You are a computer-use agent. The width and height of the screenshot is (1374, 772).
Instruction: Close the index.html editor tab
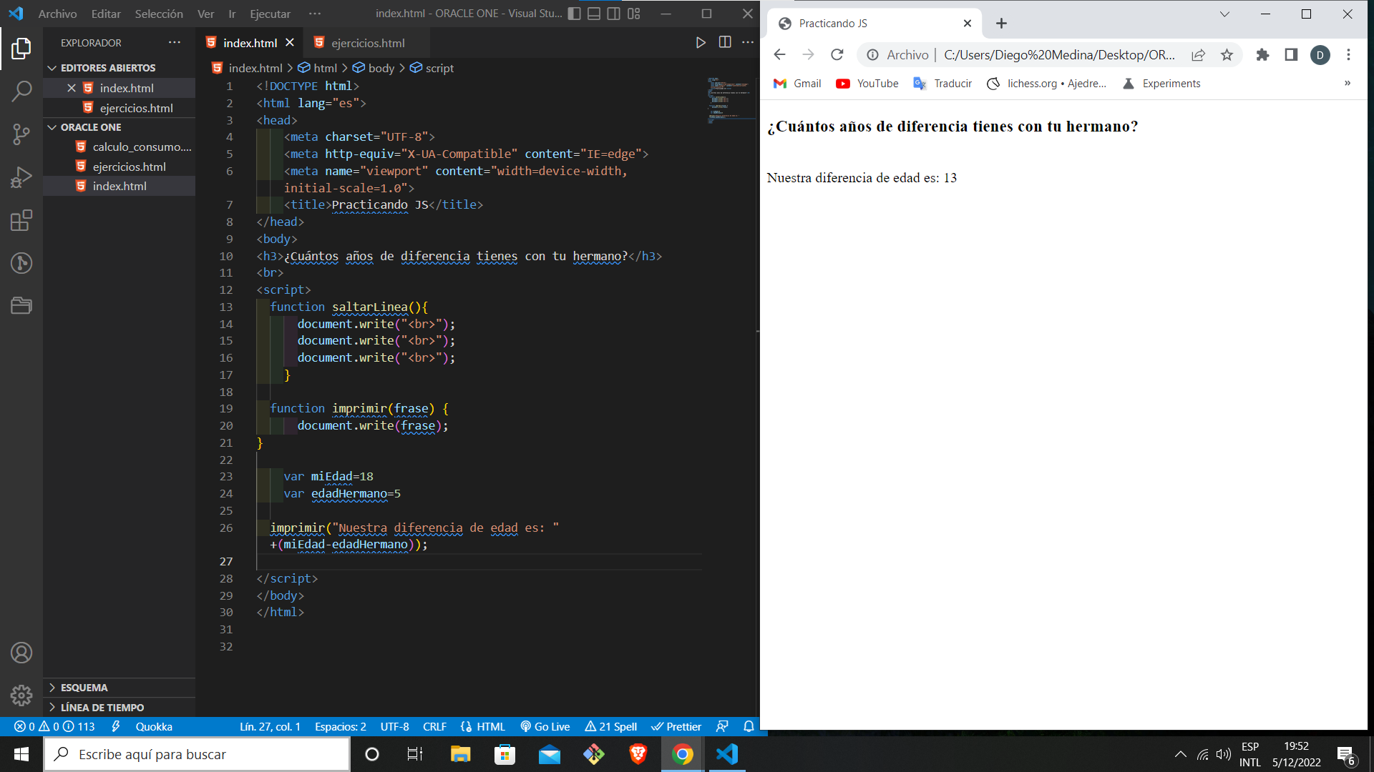pyautogui.click(x=290, y=43)
